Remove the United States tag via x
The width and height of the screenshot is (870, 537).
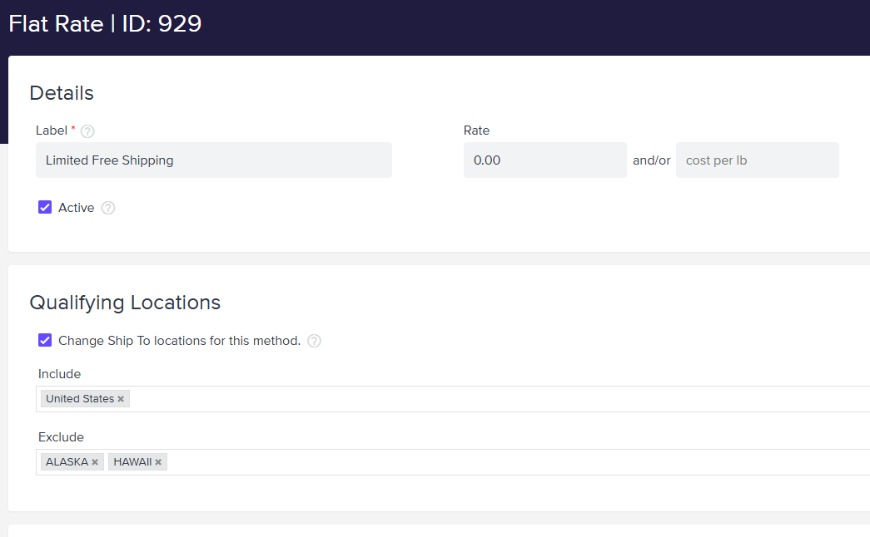(x=121, y=399)
